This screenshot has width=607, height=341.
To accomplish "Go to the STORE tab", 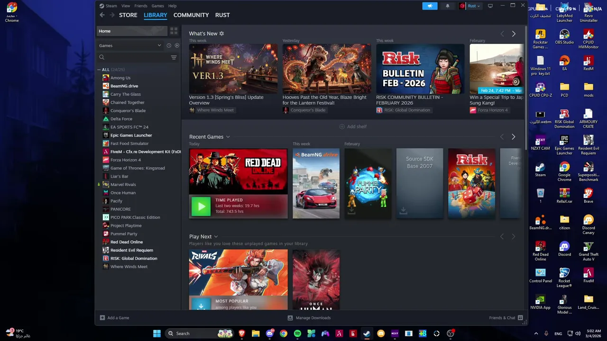I will click(128, 15).
